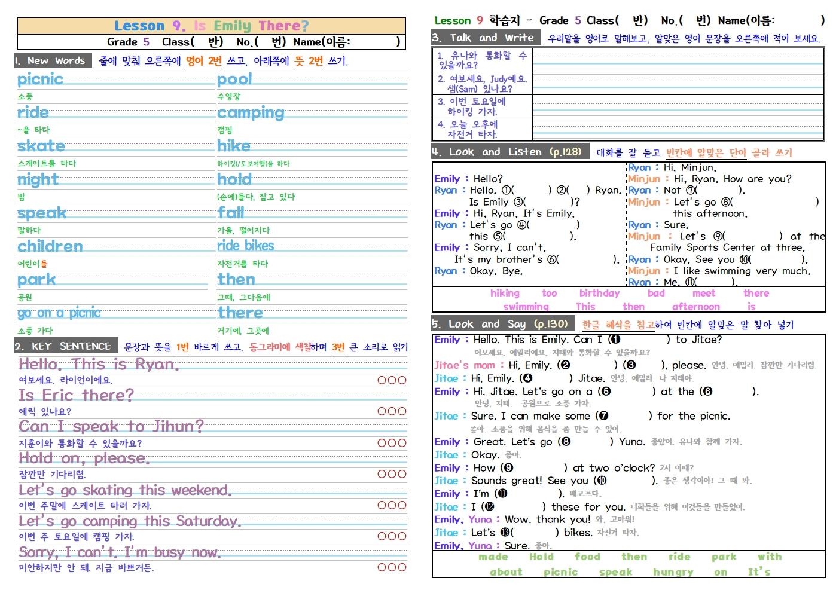Click the green word-bank word 'made'
The image size is (839, 593).
click(493, 557)
